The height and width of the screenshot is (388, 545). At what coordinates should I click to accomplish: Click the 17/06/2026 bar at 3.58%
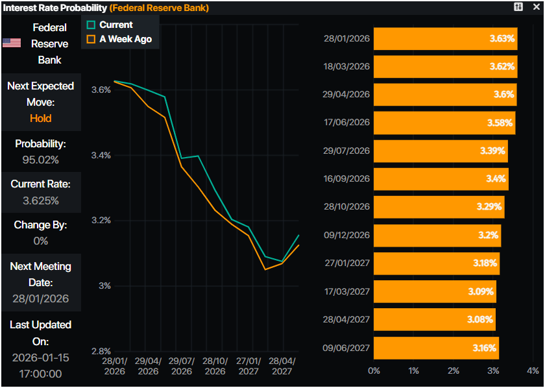[444, 123]
